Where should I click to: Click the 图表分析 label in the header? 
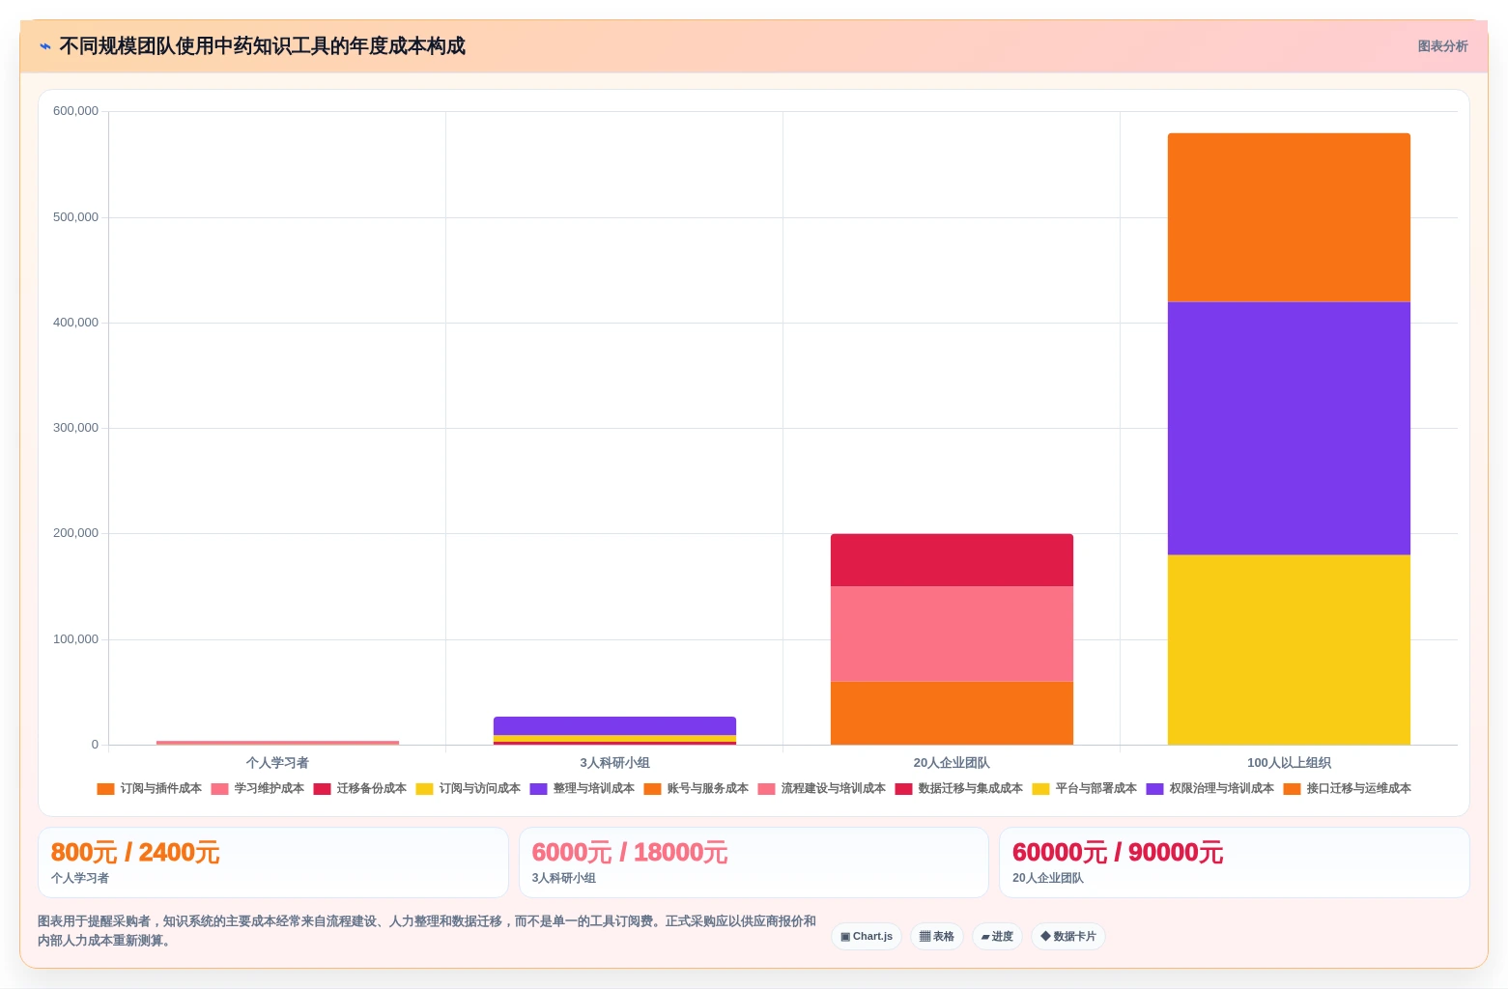pyautogui.click(x=1442, y=46)
